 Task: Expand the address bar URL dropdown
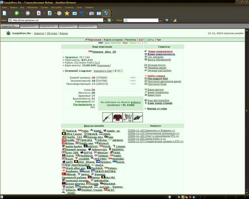105,20
